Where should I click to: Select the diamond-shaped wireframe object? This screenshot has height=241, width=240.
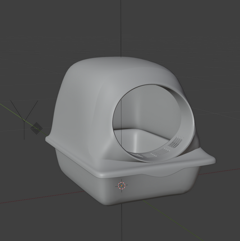tap(36, 128)
